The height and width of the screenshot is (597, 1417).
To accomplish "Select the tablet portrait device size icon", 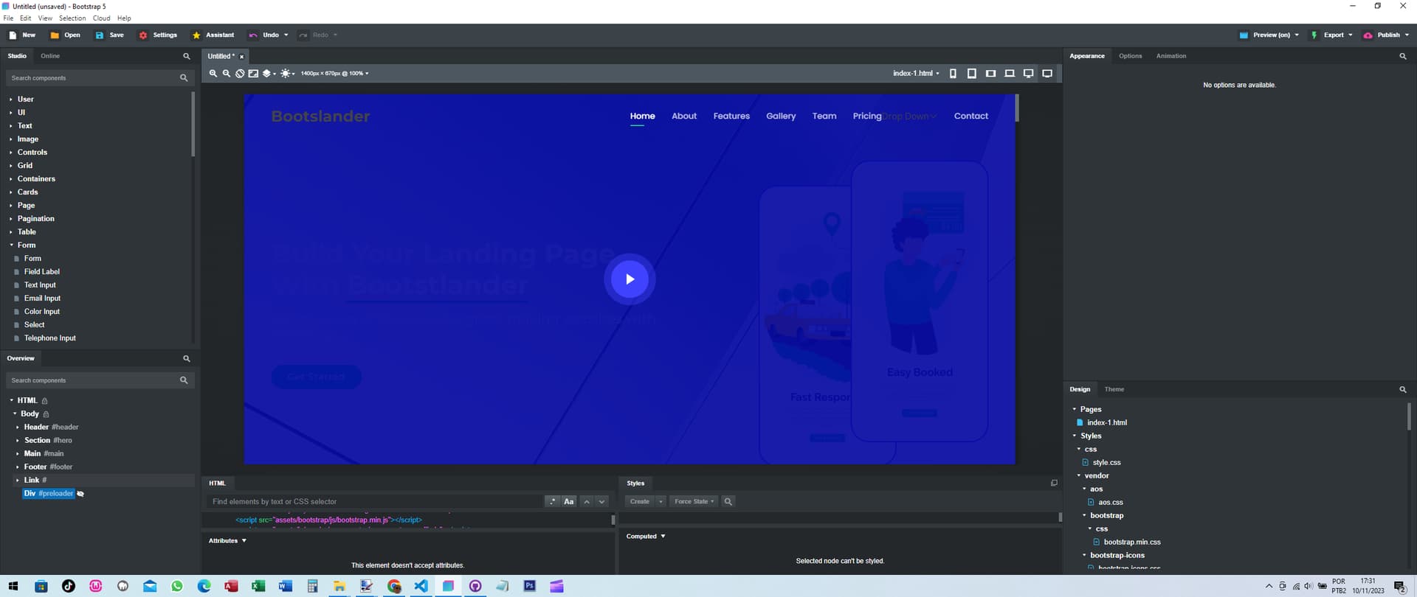I will point(972,74).
